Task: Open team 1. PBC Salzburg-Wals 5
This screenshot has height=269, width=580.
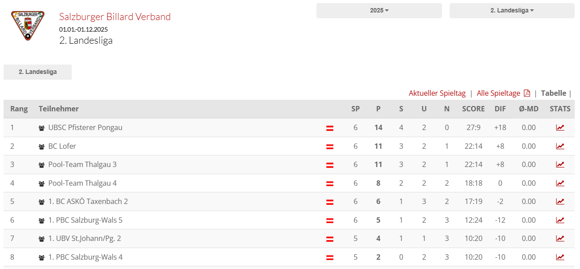Action: coord(85,220)
